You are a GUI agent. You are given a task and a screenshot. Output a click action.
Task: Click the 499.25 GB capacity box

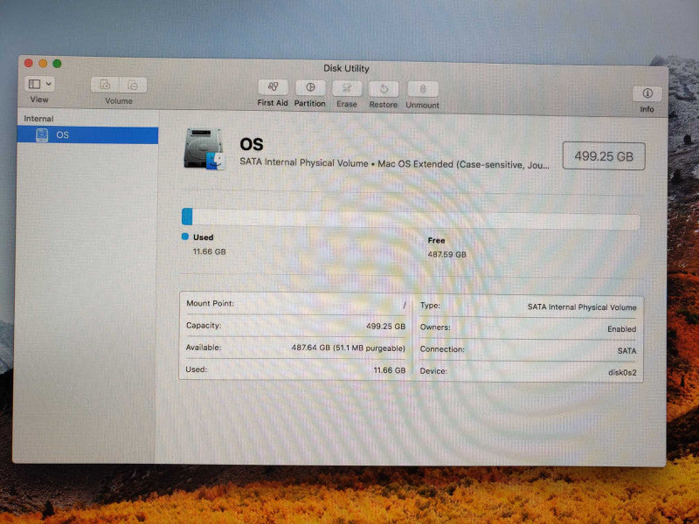(604, 156)
